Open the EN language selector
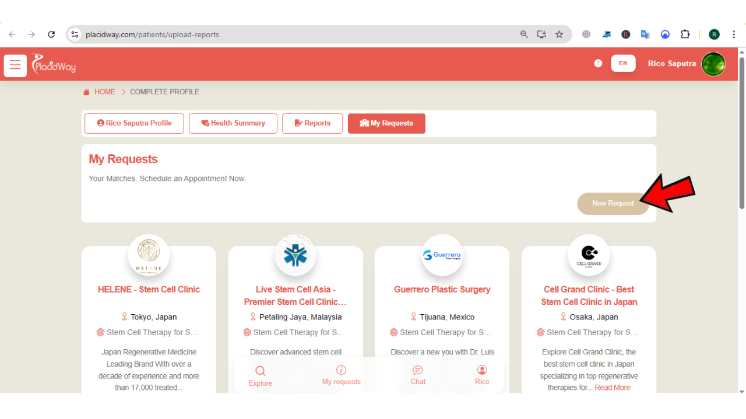This screenshot has height=419, width=746. coord(623,63)
